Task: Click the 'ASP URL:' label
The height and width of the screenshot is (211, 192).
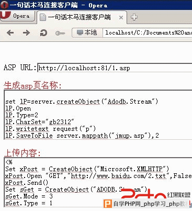Action: pyautogui.click(x=20, y=68)
